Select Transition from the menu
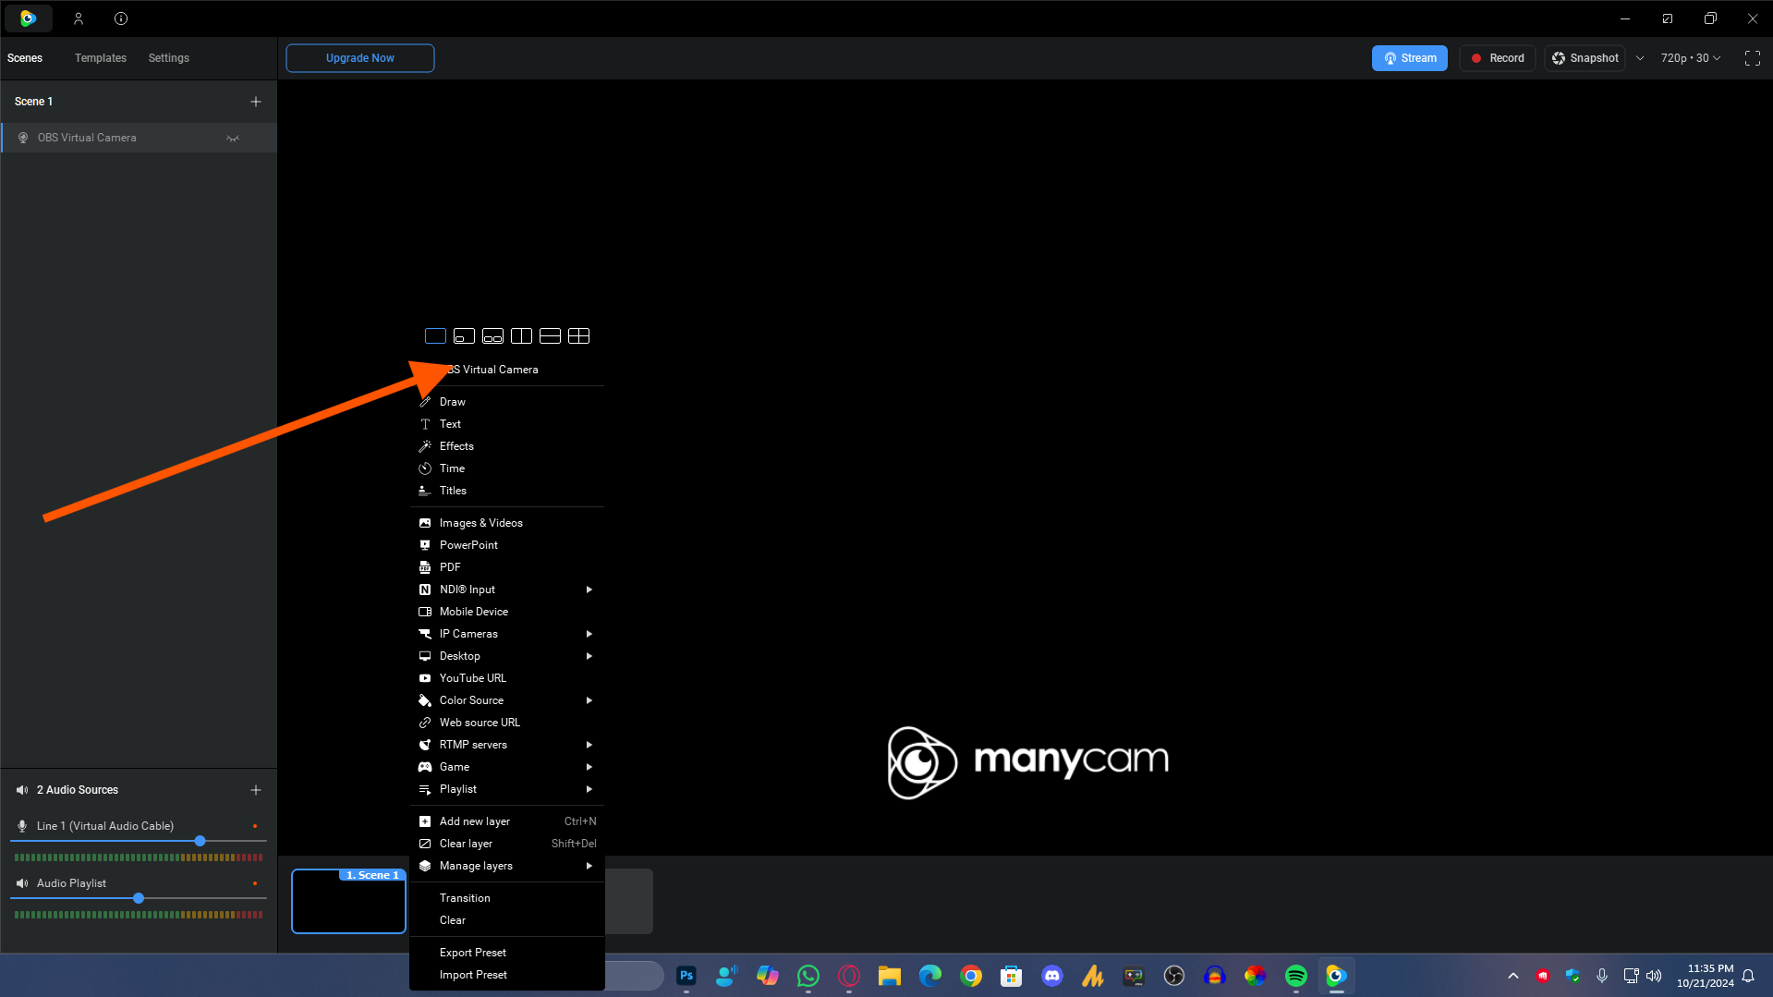Viewport: 1773px width, 997px height. coord(507,898)
